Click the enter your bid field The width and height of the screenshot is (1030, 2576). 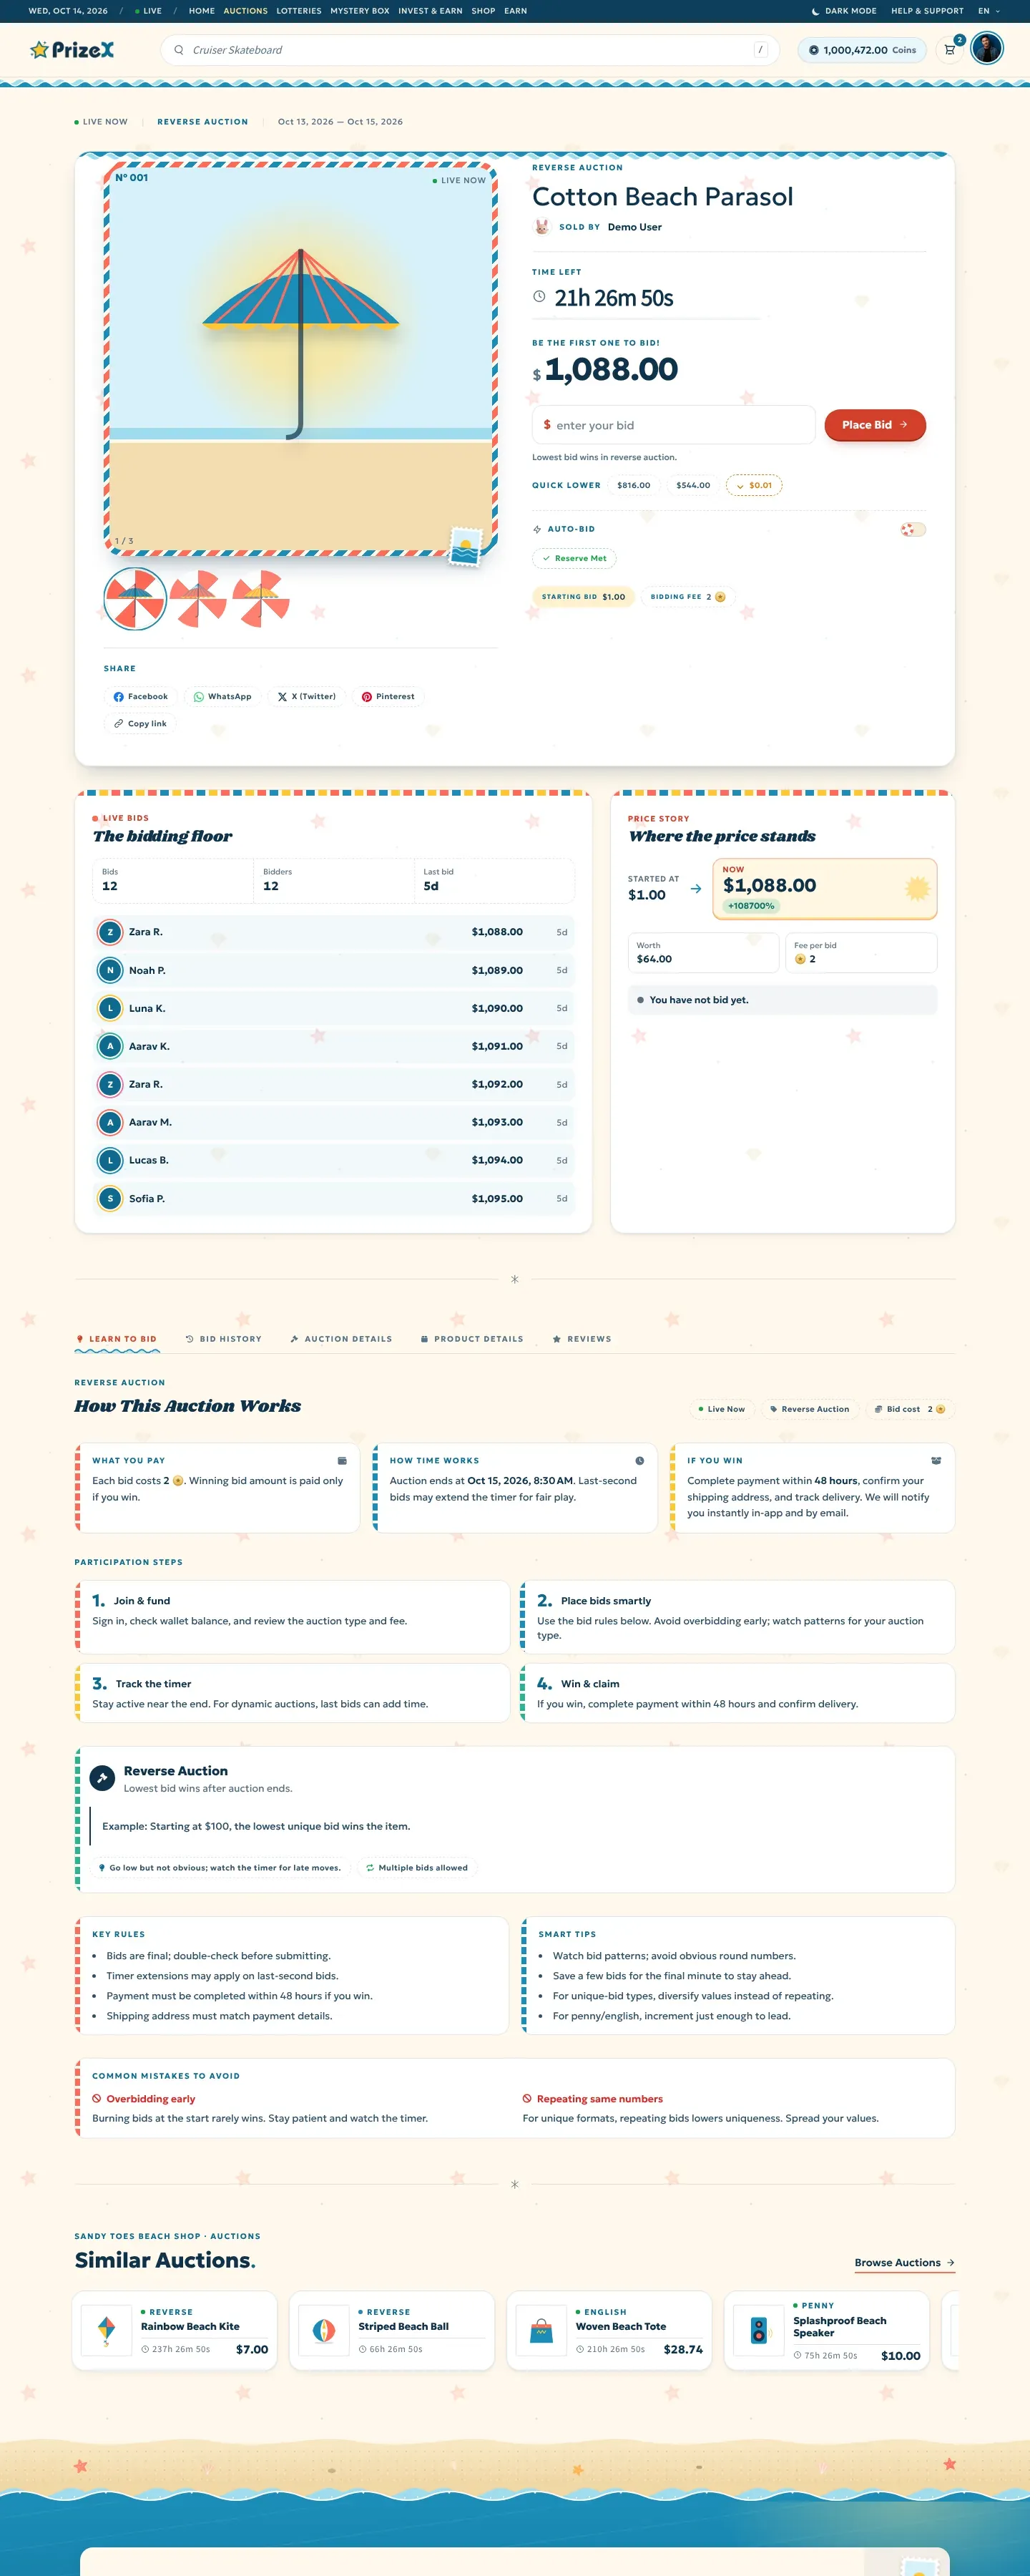tap(674, 425)
